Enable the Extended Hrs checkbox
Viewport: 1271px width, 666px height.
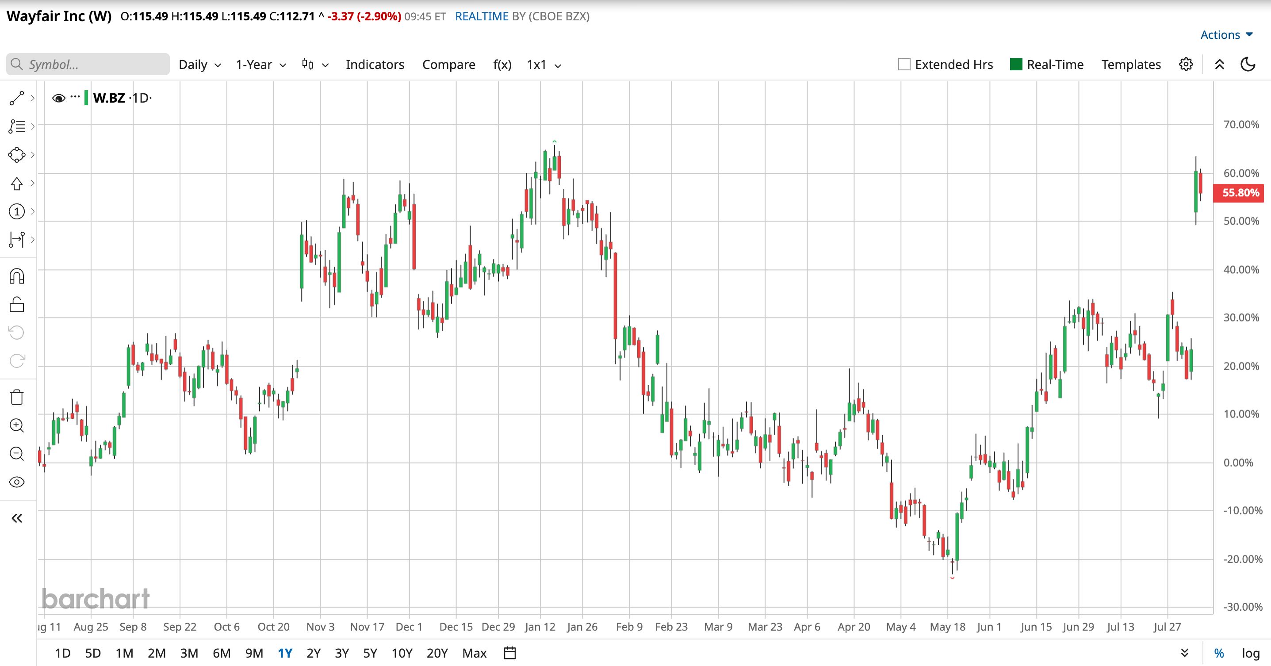[x=904, y=65]
